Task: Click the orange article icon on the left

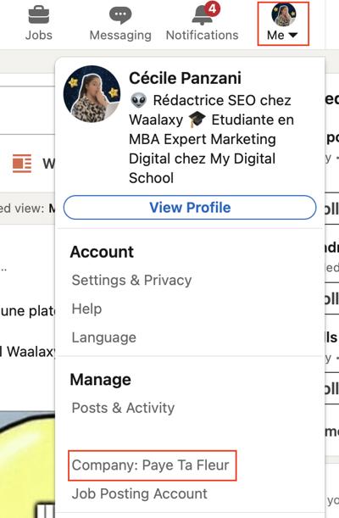Action: click(x=22, y=163)
